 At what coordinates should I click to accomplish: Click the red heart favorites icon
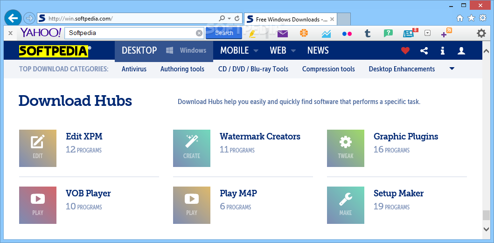pos(405,50)
